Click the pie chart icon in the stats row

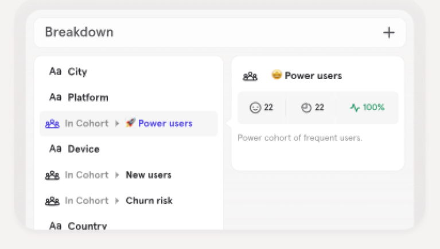[x=306, y=107]
